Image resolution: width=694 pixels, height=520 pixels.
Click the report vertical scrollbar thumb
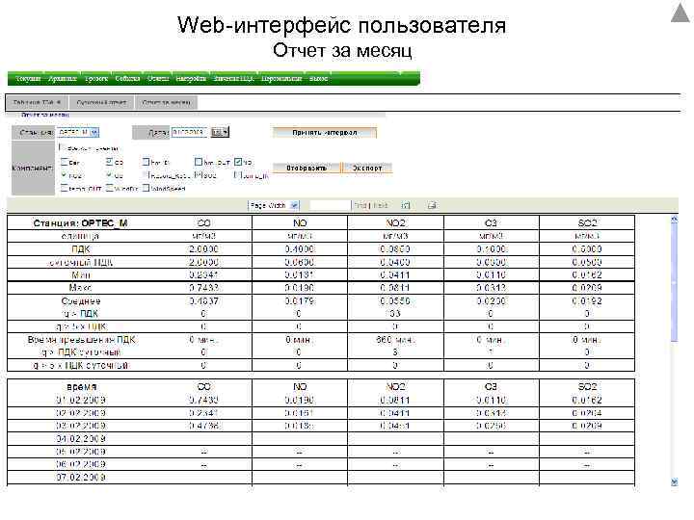pos(674,281)
